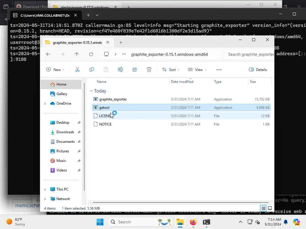Open File Explorer from the taskbar
The image size is (306, 229).
[x=180, y=222]
